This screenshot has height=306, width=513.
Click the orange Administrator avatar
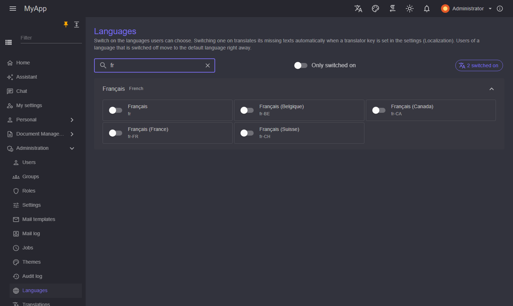445,9
